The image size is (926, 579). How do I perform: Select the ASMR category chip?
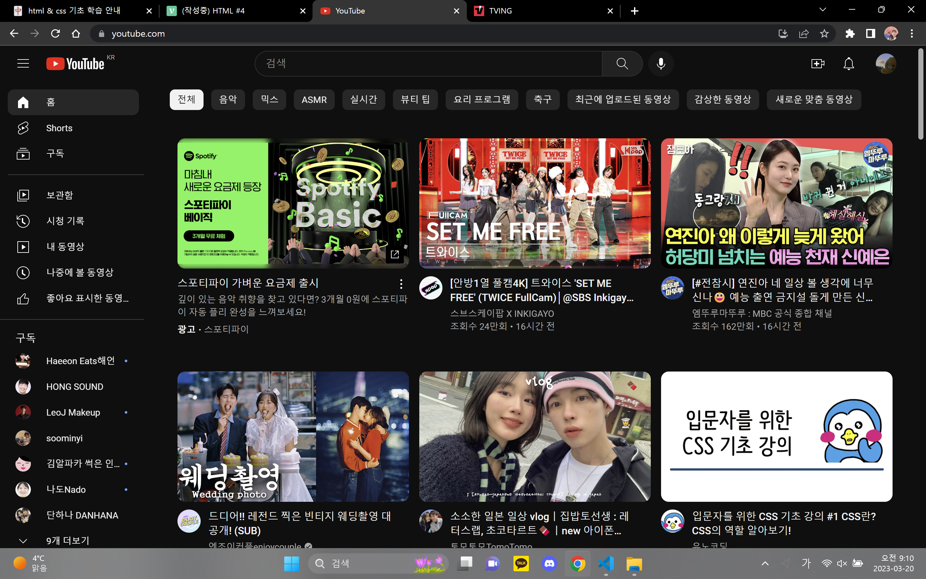[x=314, y=100]
